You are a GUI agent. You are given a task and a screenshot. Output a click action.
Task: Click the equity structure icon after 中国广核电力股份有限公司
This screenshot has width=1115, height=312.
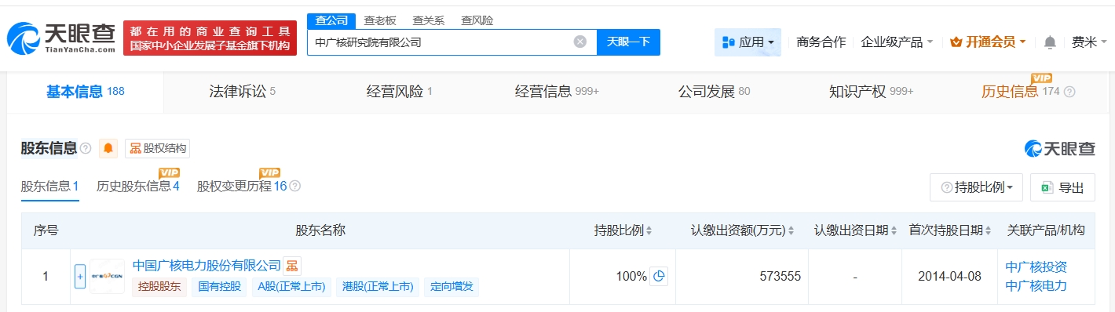292,266
